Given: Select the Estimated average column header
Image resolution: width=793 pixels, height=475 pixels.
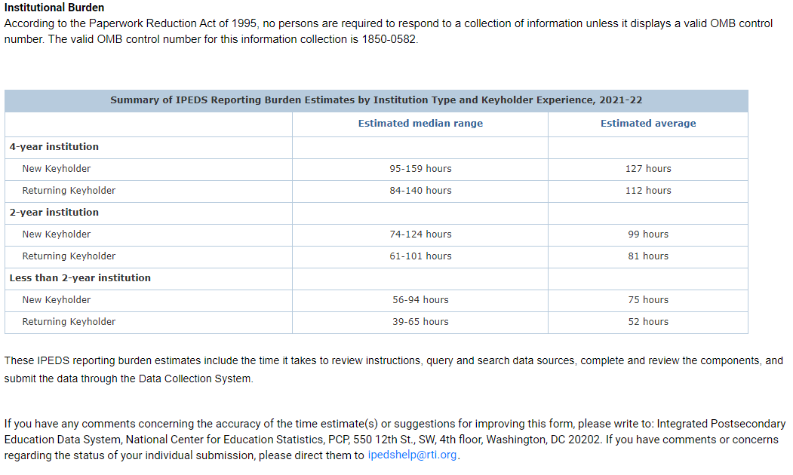Looking at the screenshot, I should 648,124.
